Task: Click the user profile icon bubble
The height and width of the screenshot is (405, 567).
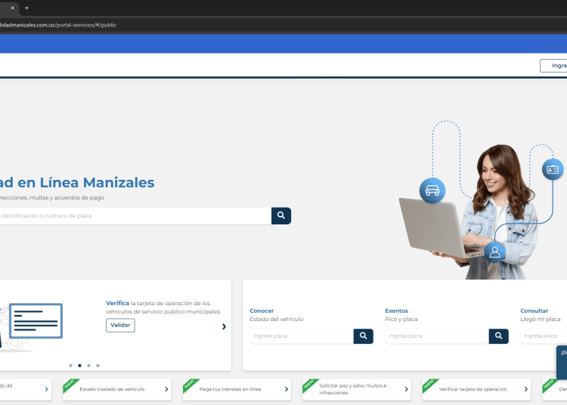Action: (x=494, y=252)
